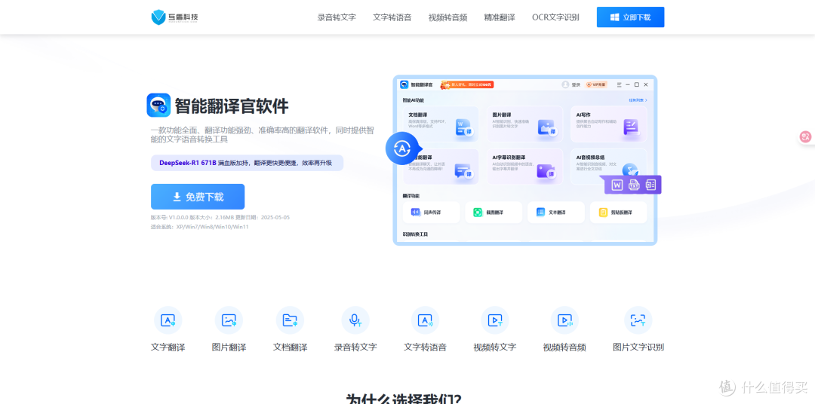Screen dimensions: 815x404
Task: Click the TXT icon in the purple format badge
Action: click(x=634, y=185)
